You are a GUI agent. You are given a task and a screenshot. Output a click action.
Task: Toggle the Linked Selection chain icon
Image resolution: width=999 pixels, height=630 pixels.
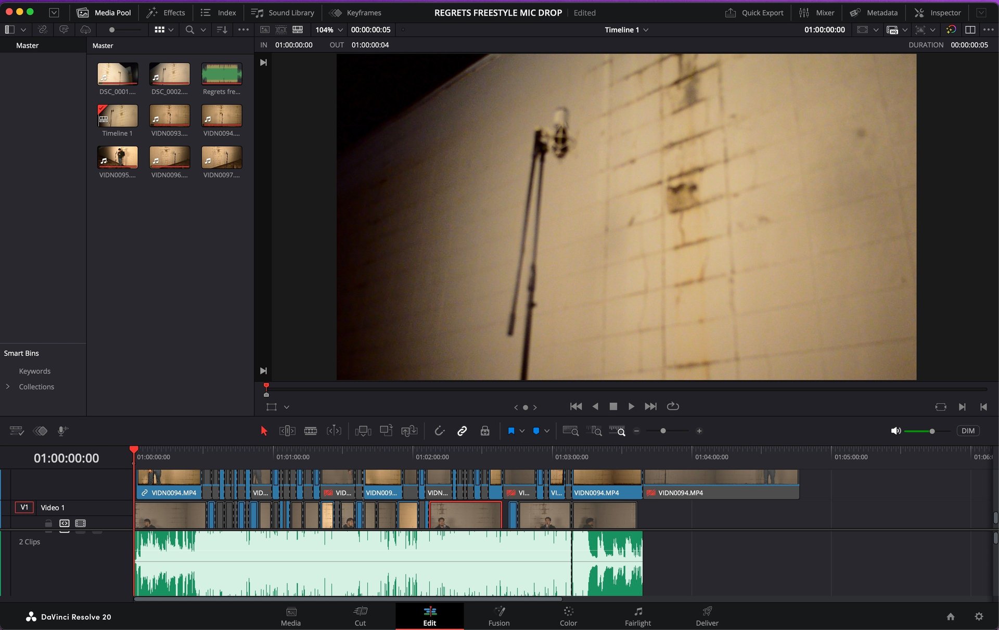pyautogui.click(x=462, y=431)
